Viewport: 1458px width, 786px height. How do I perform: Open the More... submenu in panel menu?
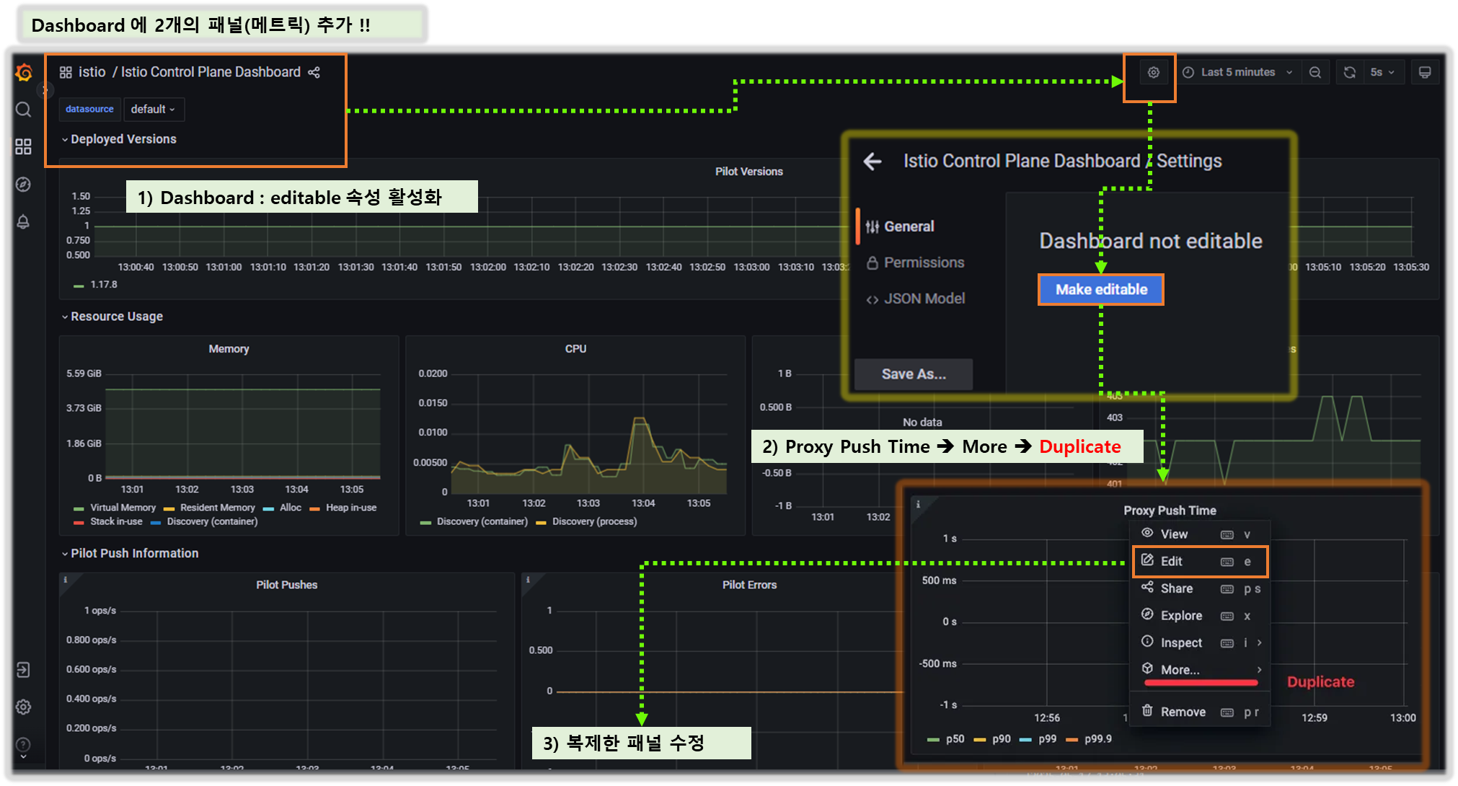pos(1180,670)
